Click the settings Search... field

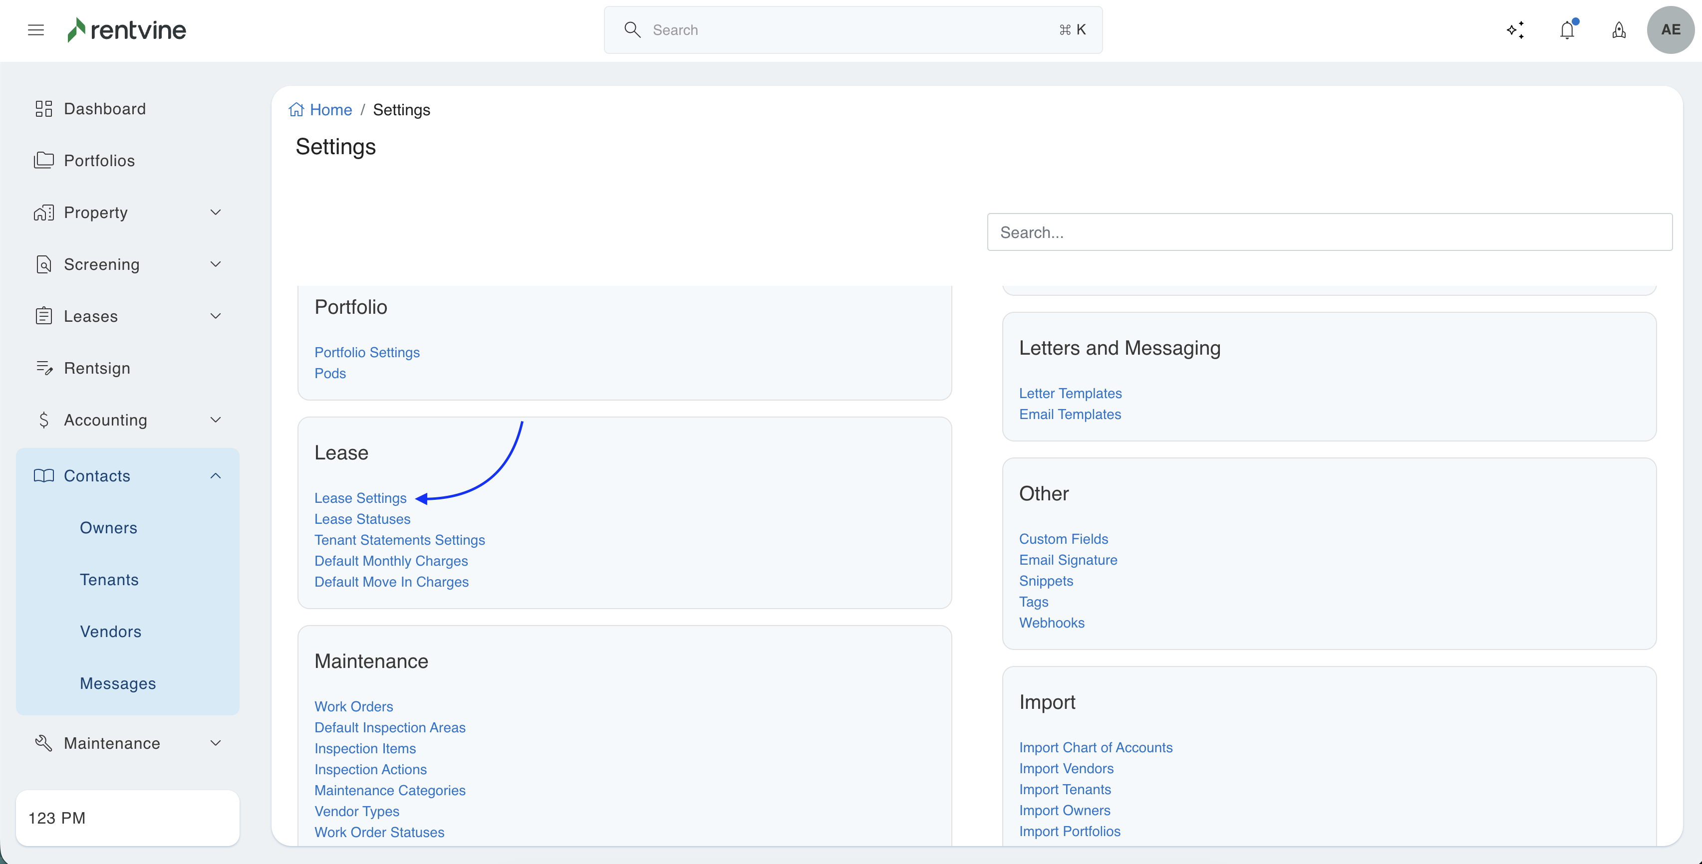[x=1329, y=232]
